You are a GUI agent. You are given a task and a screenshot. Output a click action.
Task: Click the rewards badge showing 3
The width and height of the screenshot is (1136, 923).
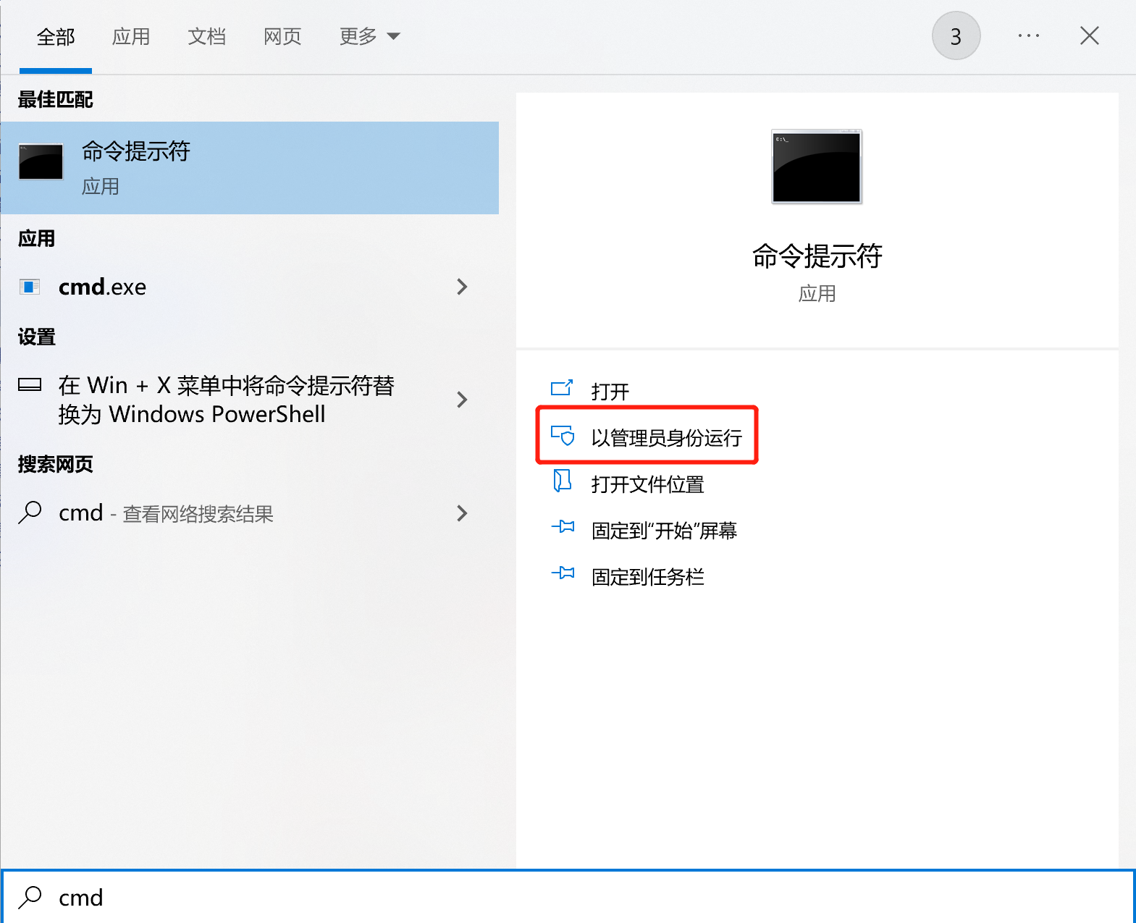coord(956,35)
